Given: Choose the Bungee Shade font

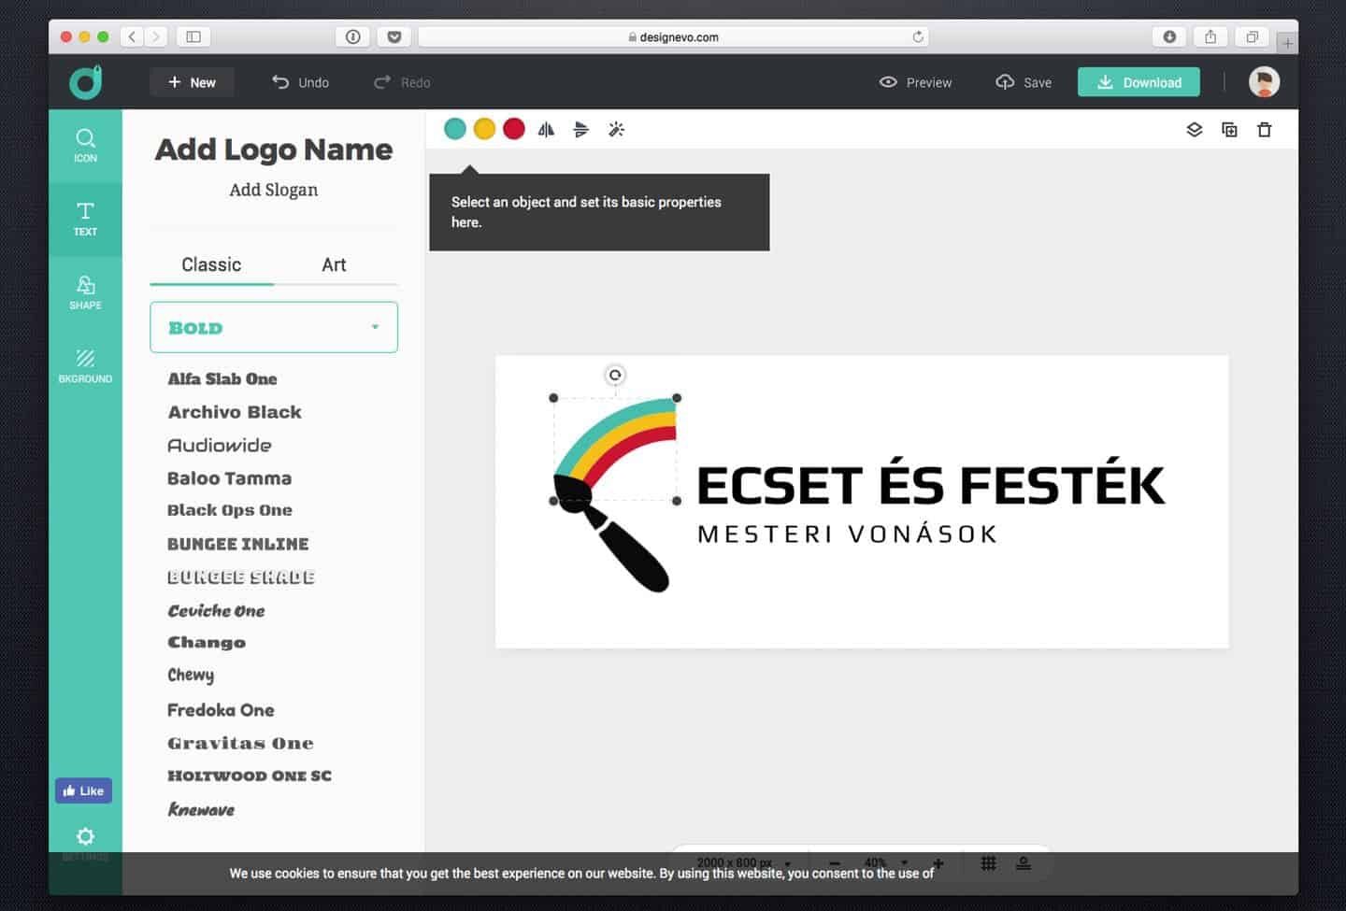Looking at the screenshot, I should (x=241, y=577).
